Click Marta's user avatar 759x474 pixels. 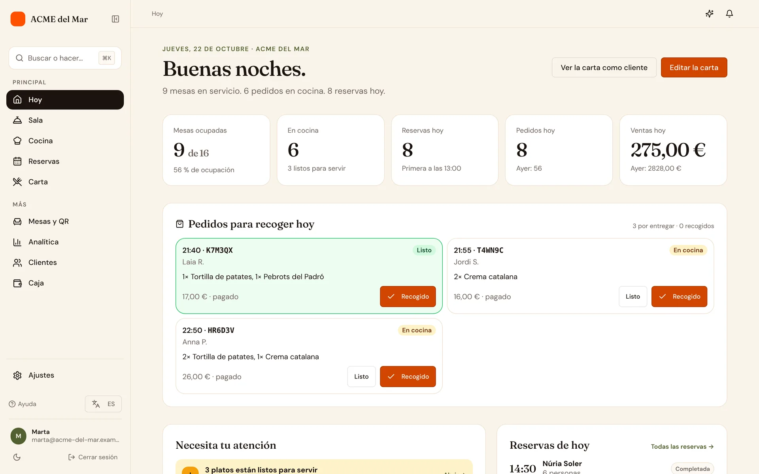pyautogui.click(x=18, y=436)
